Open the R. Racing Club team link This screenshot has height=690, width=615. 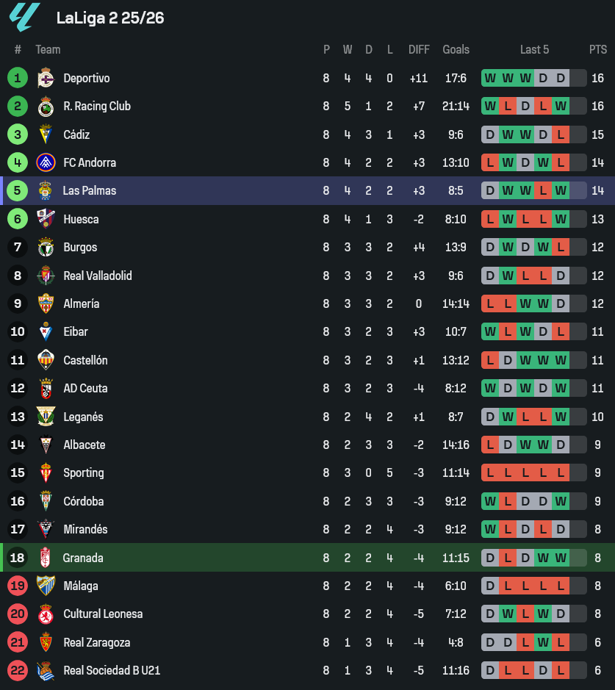[97, 106]
